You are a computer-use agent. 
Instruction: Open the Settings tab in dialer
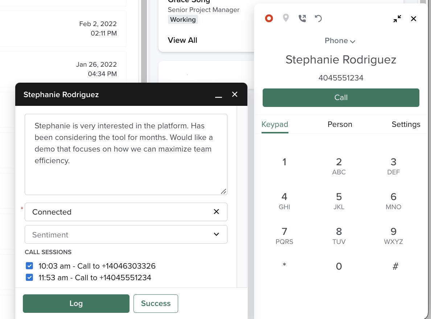406,124
